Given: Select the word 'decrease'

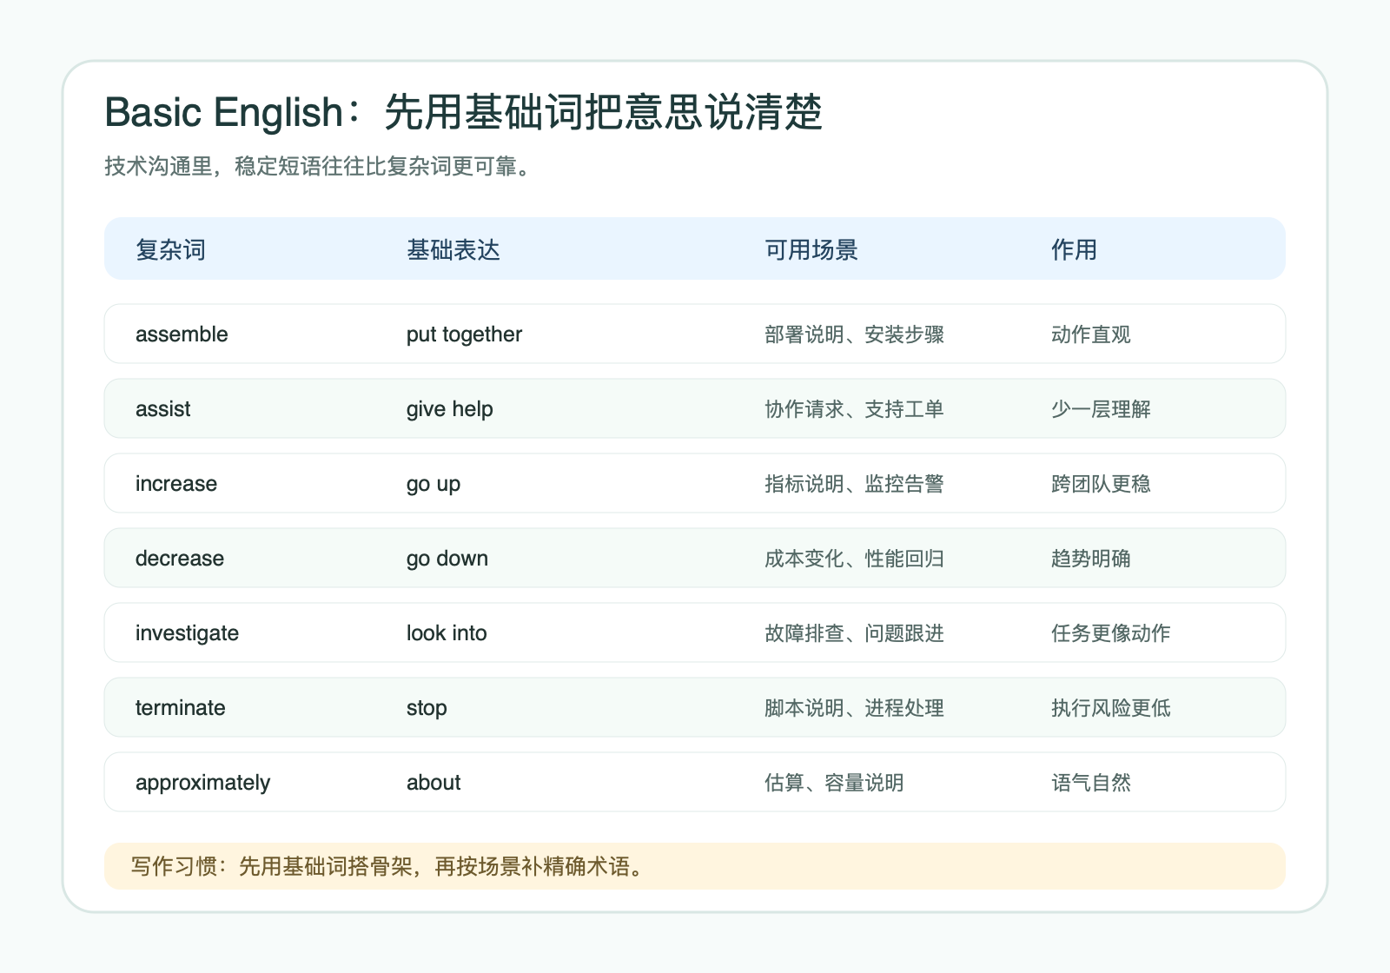Looking at the screenshot, I should [180, 559].
